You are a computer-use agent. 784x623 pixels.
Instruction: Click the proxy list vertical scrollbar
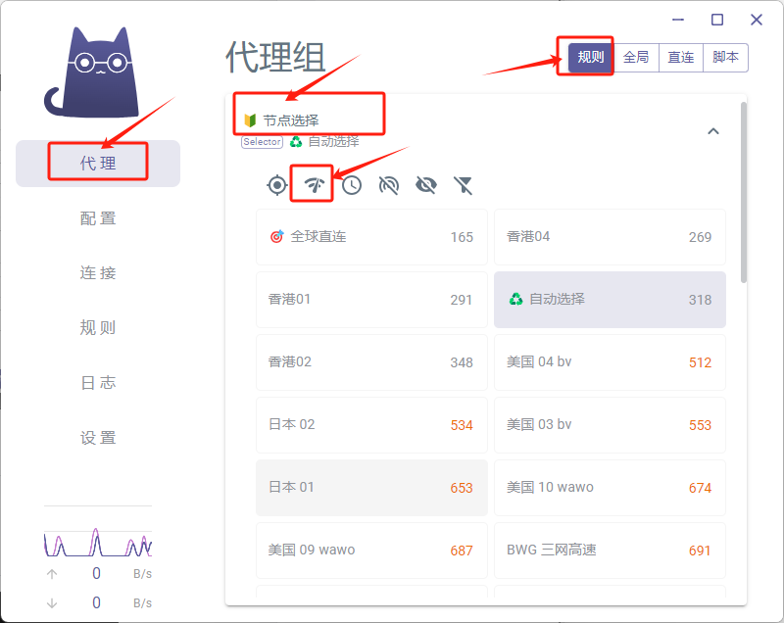tap(744, 192)
